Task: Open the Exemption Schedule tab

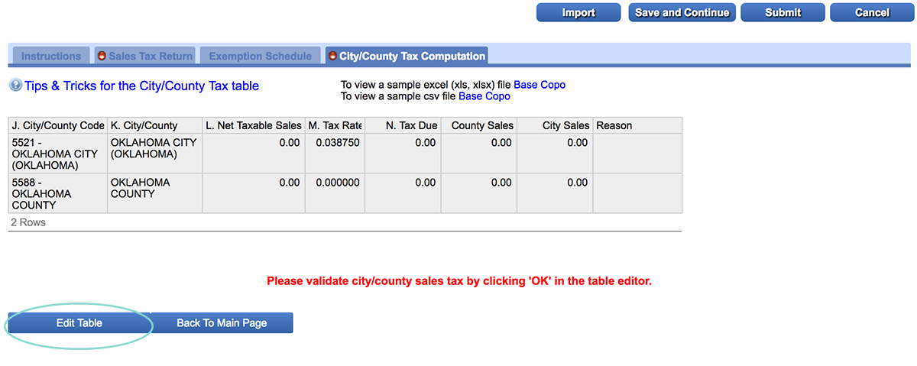Action: point(260,56)
